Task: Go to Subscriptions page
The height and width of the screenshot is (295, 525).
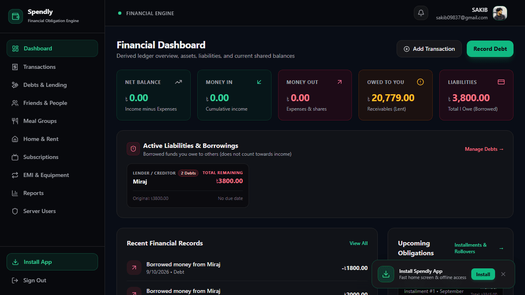Action: coord(52,157)
